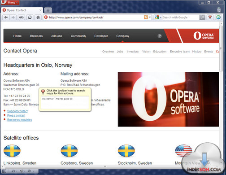
Task: Expand the Opera Turbo dropdown arrow
Action: pos(33,171)
